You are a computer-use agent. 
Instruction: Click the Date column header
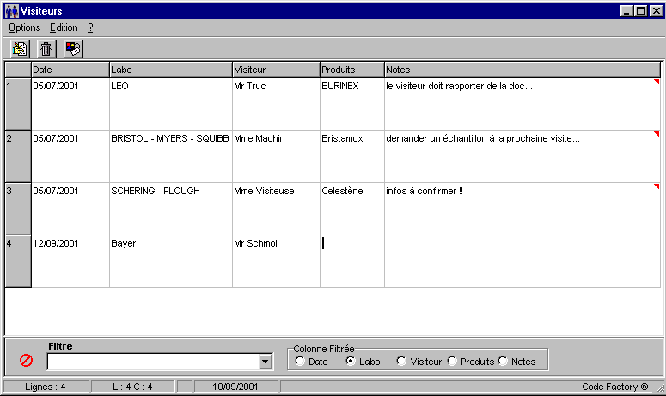pyautogui.click(x=70, y=70)
